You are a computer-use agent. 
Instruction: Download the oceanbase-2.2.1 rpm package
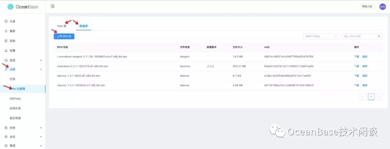[x=356, y=66]
